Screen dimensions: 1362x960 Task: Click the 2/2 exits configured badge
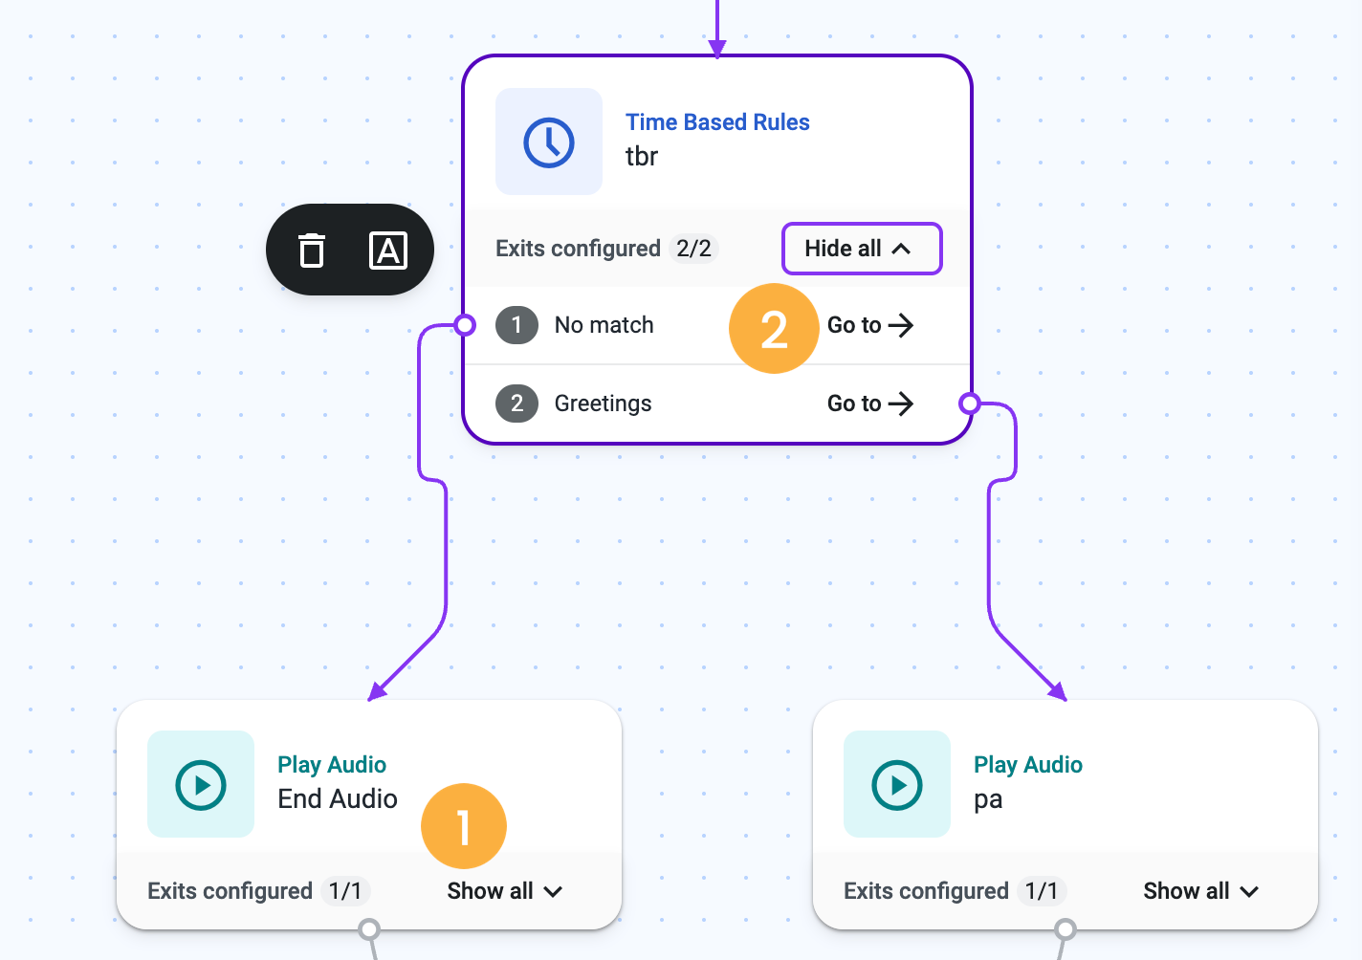click(693, 249)
